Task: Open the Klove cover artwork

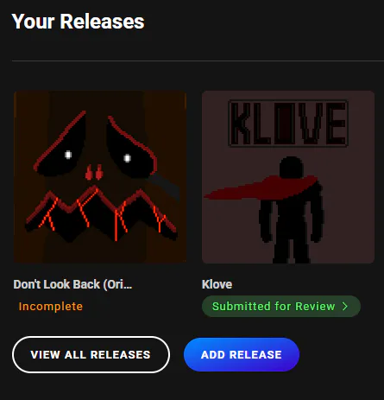Action: [288, 177]
